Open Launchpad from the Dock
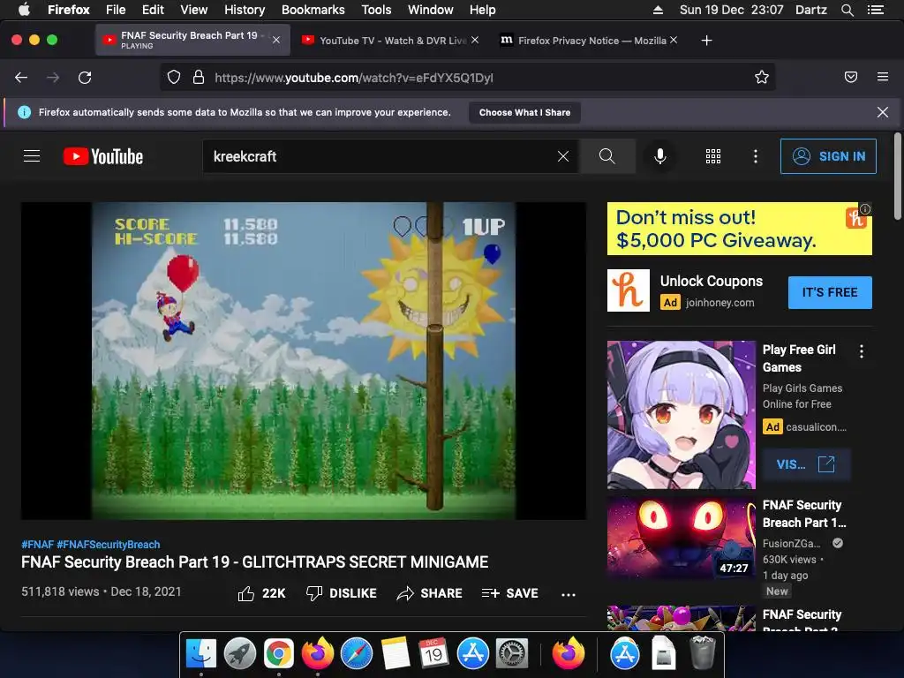This screenshot has height=678, width=904. coord(240,653)
